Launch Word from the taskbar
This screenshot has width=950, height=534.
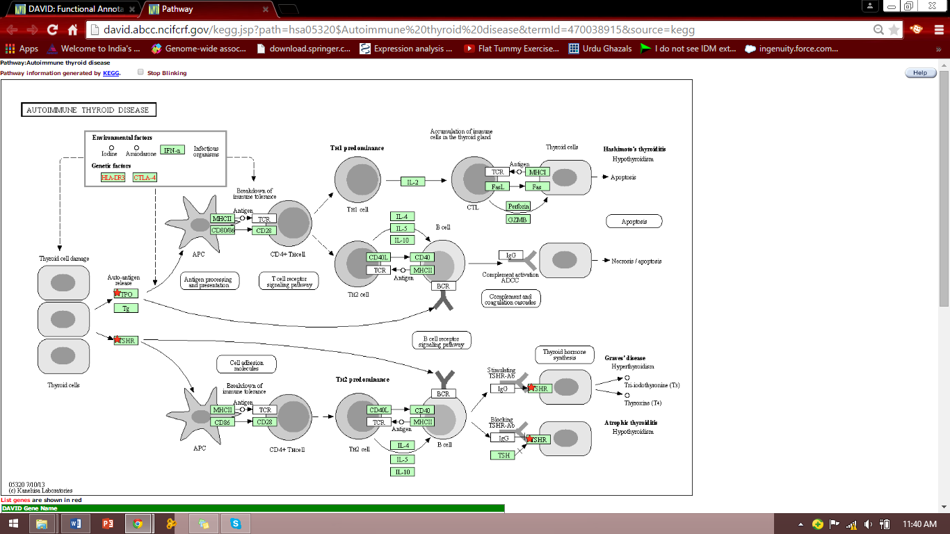(76, 524)
